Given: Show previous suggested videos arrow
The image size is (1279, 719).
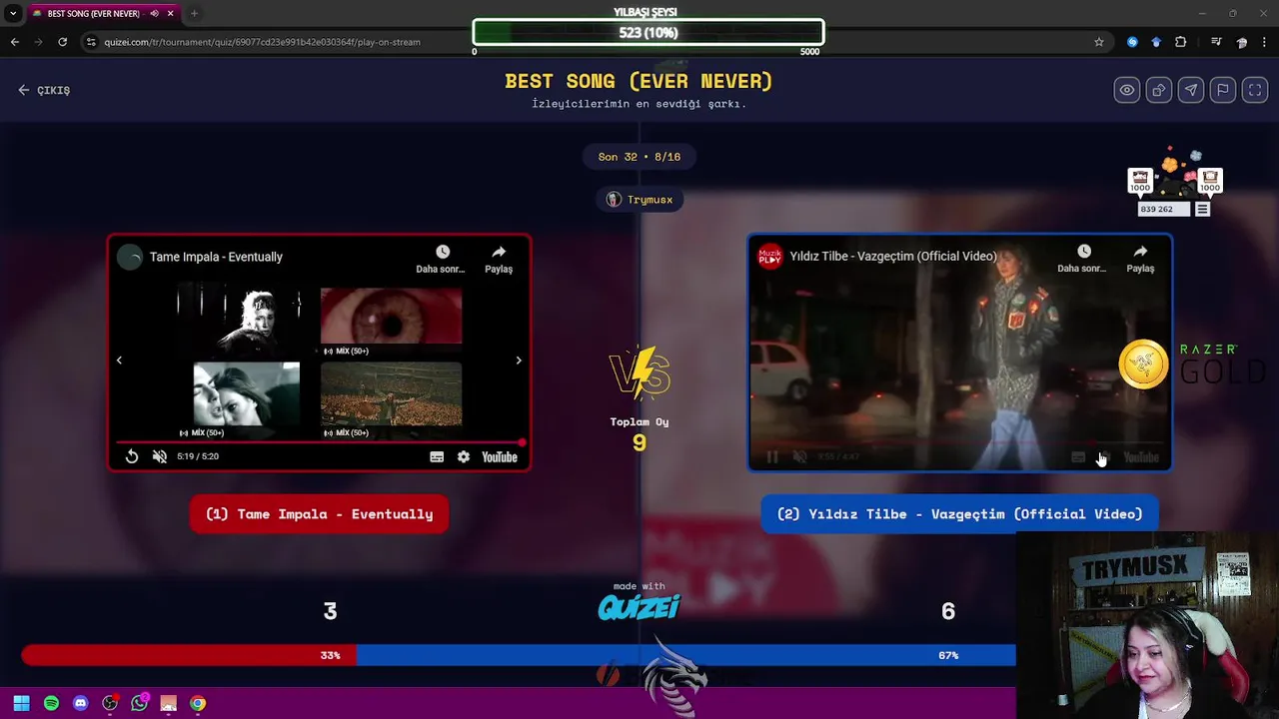Looking at the screenshot, I should 119,360.
